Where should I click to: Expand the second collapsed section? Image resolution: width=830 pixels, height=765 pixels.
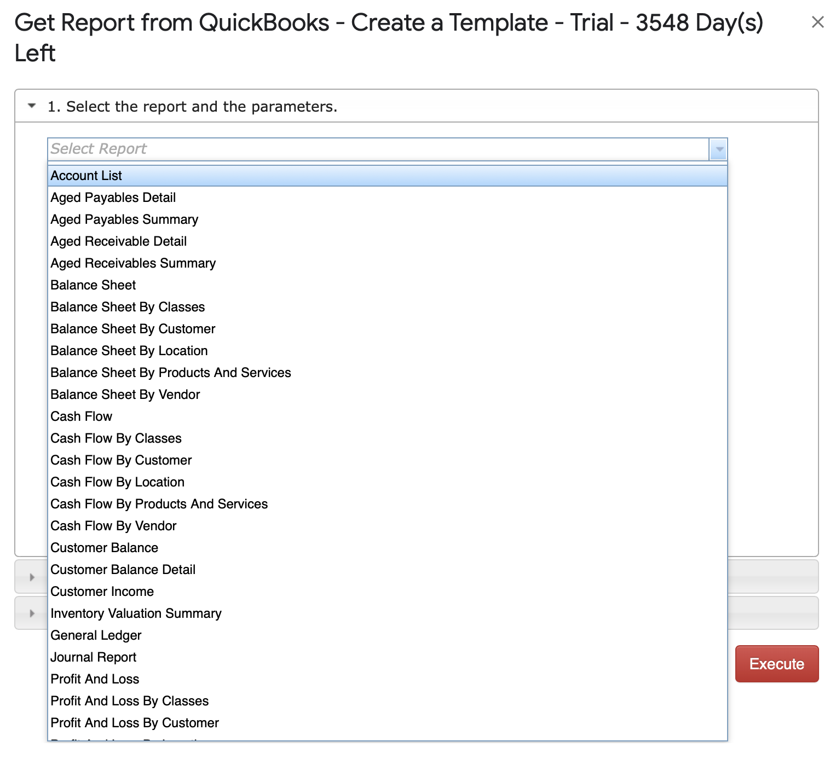(x=32, y=577)
